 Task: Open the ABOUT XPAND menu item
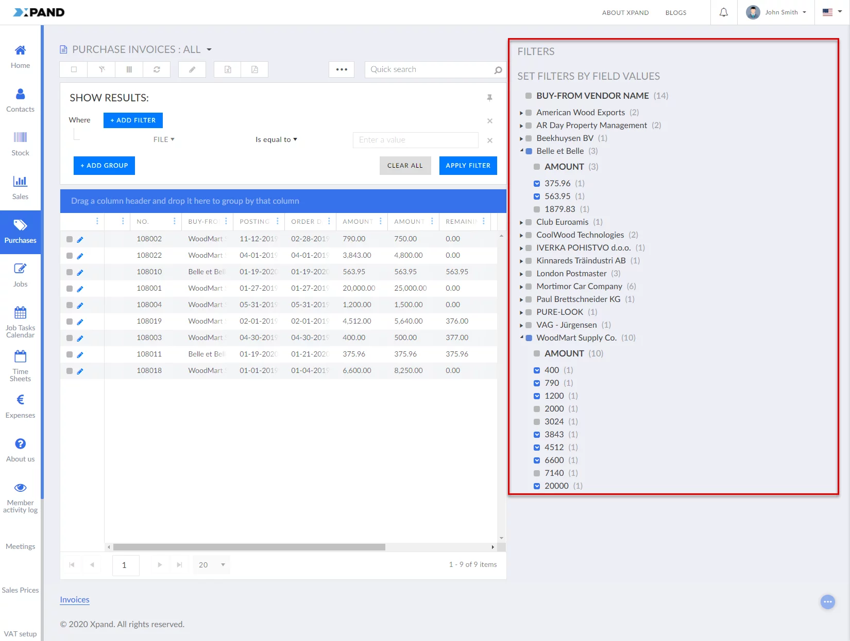click(x=625, y=12)
